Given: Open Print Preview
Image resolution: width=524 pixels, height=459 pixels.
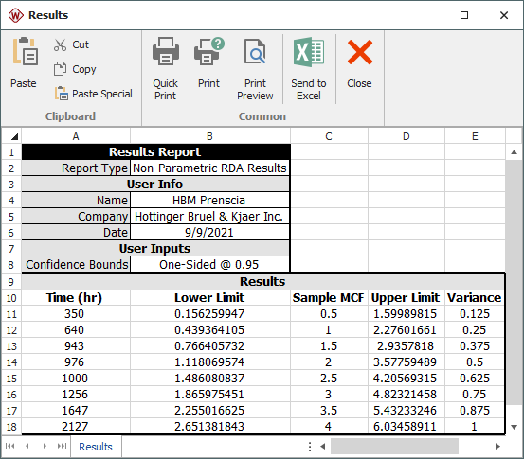Looking at the screenshot, I should click(255, 68).
